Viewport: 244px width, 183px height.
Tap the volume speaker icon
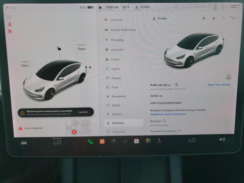pos(222,140)
